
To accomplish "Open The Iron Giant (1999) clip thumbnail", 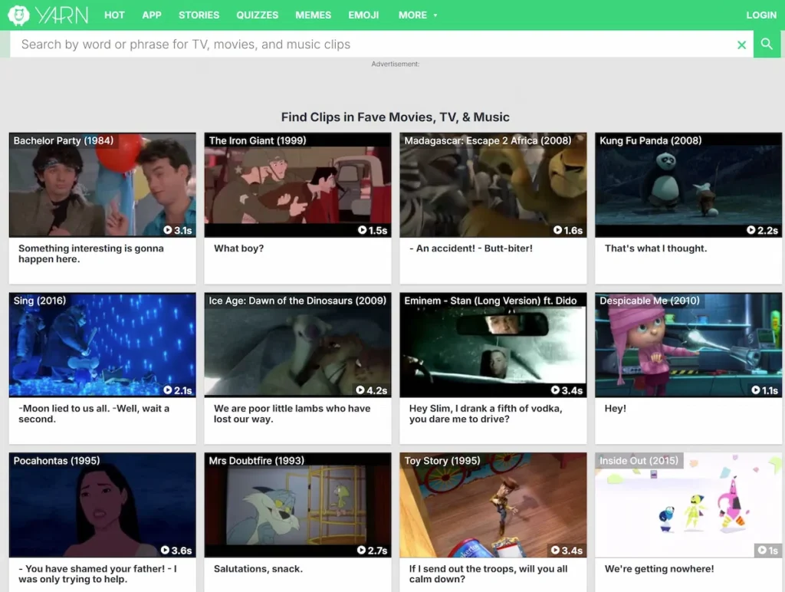I will pyautogui.click(x=298, y=185).
